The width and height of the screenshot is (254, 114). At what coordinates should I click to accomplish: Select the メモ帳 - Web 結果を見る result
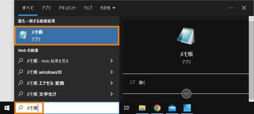67,61
